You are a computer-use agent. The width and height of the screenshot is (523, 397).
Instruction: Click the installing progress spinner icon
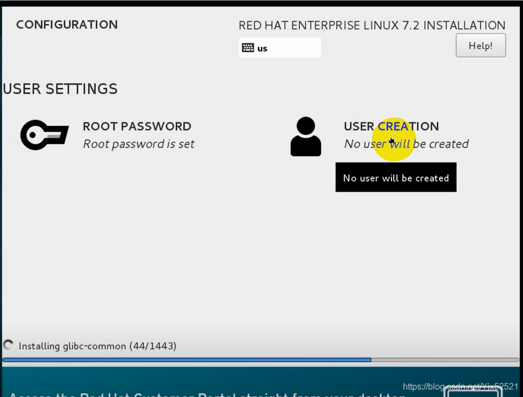coord(8,345)
